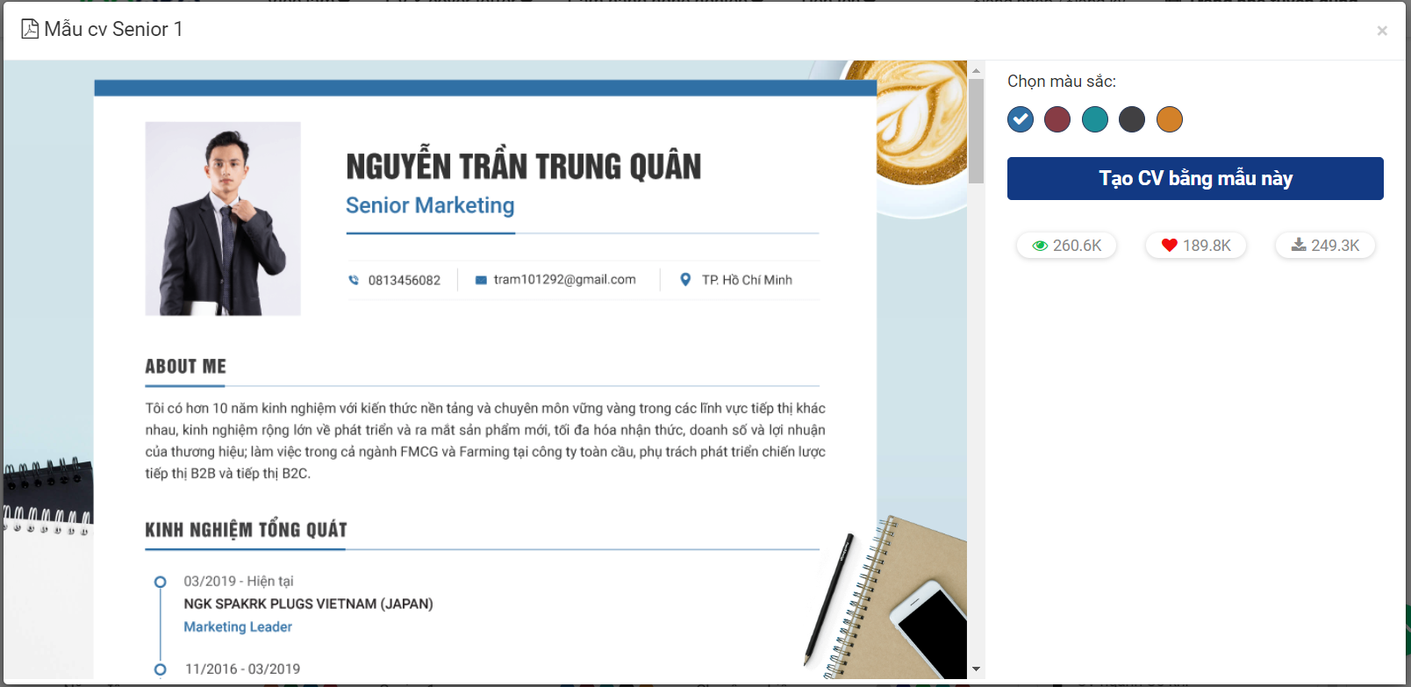Image resolution: width=1411 pixels, height=687 pixels.
Task: Click the '03/2019 - Hiện tại' date
Action: 239,581
